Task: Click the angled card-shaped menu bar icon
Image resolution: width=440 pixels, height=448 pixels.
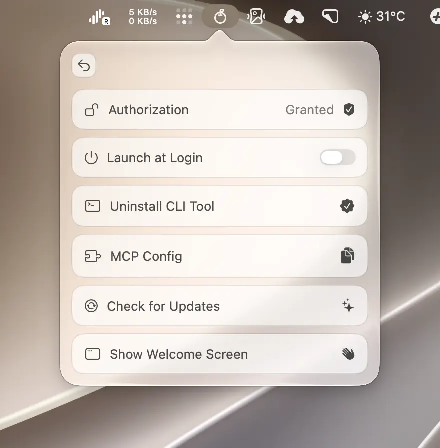Action: coord(330,16)
